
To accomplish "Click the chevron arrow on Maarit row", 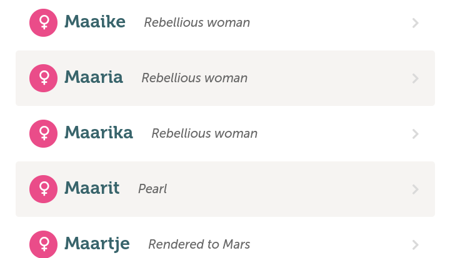I will point(416,189).
